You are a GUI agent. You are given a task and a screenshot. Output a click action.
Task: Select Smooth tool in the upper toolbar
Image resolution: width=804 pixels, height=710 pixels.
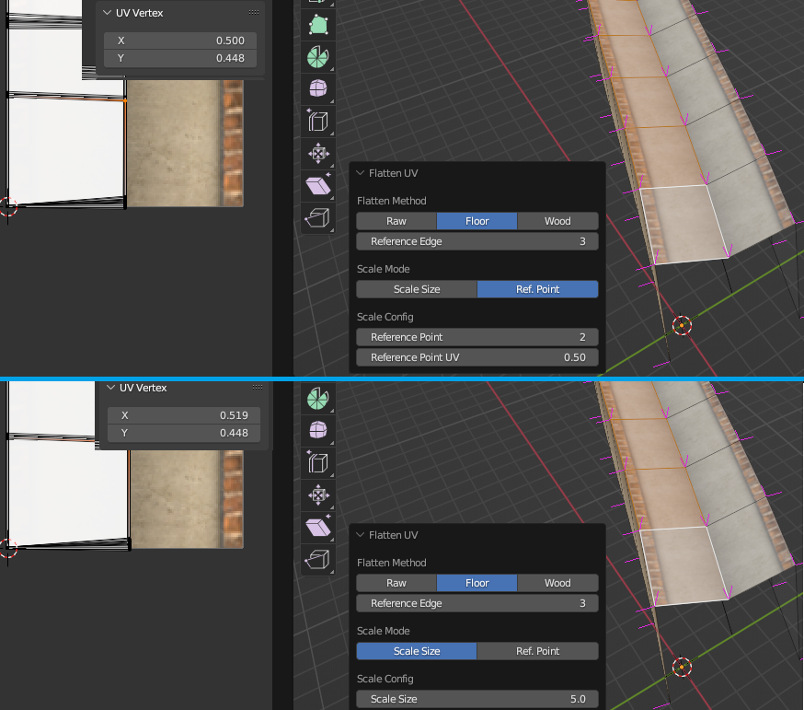318,88
